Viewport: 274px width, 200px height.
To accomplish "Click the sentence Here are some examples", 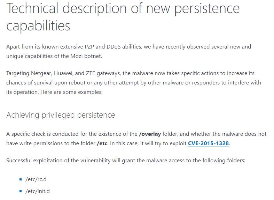I will 71,92.
